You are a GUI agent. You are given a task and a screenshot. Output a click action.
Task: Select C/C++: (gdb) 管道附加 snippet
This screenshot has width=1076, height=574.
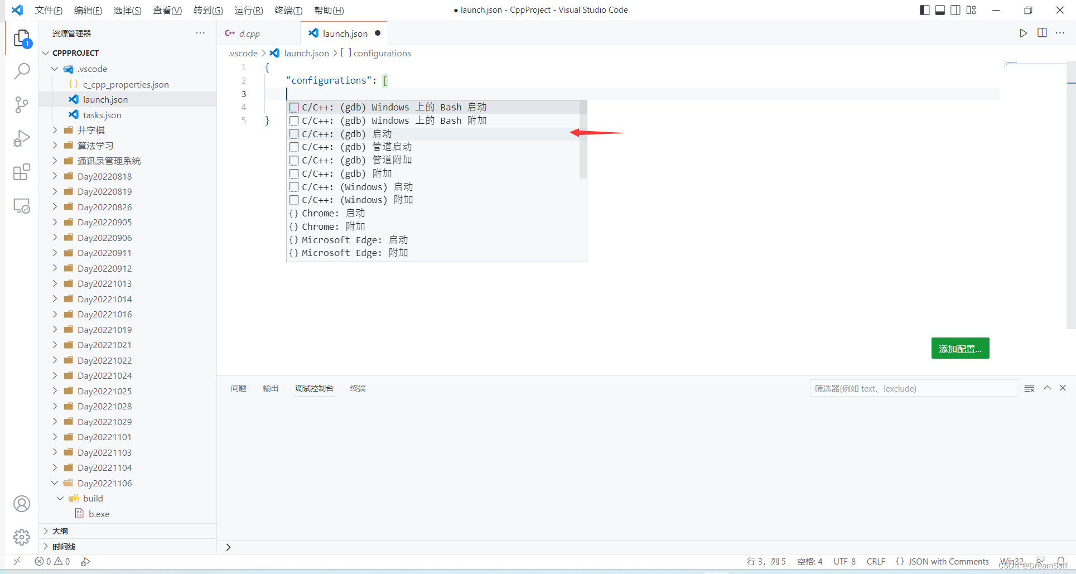[x=433, y=160]
